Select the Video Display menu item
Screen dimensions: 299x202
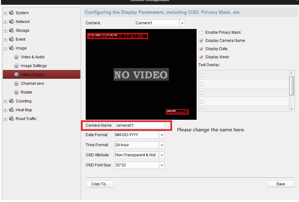[x=32, y=75]
